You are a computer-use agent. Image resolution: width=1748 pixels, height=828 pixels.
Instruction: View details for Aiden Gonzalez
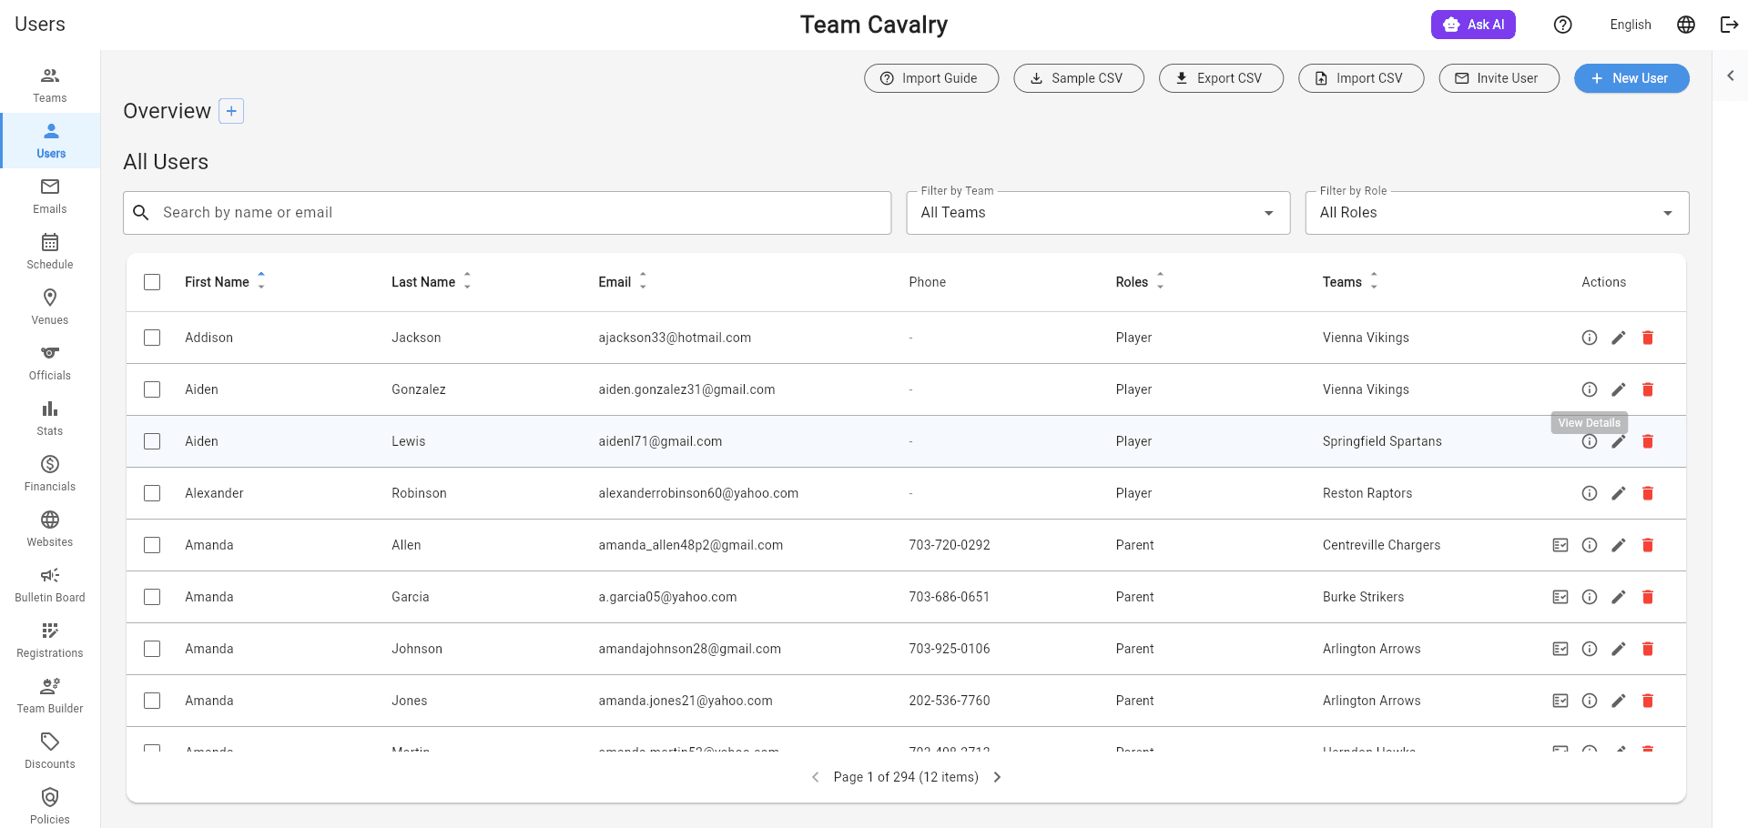[x=1590, y=389]
